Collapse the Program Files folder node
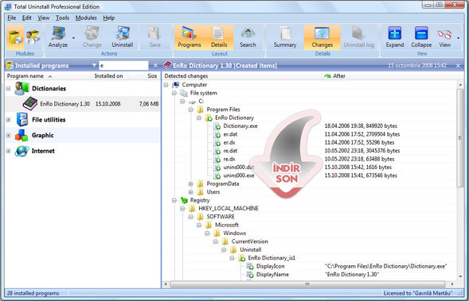 coord(191,110)
